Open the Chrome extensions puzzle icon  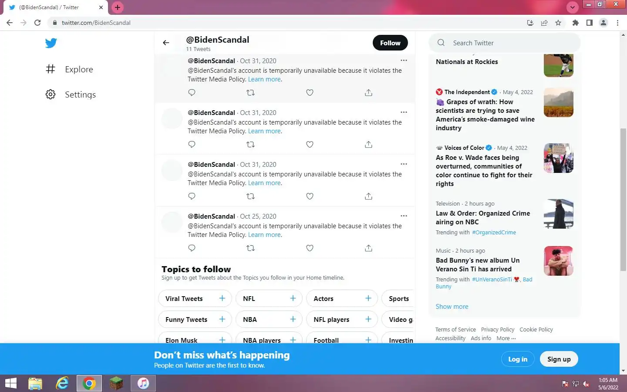[576, 23]
